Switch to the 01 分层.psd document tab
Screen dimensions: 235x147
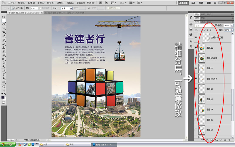pos(63,13)
